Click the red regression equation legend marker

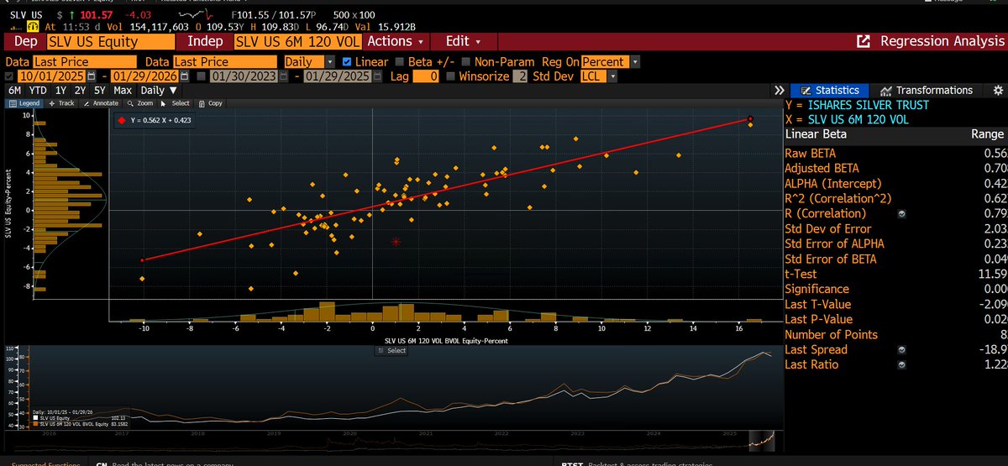(122, 120)
